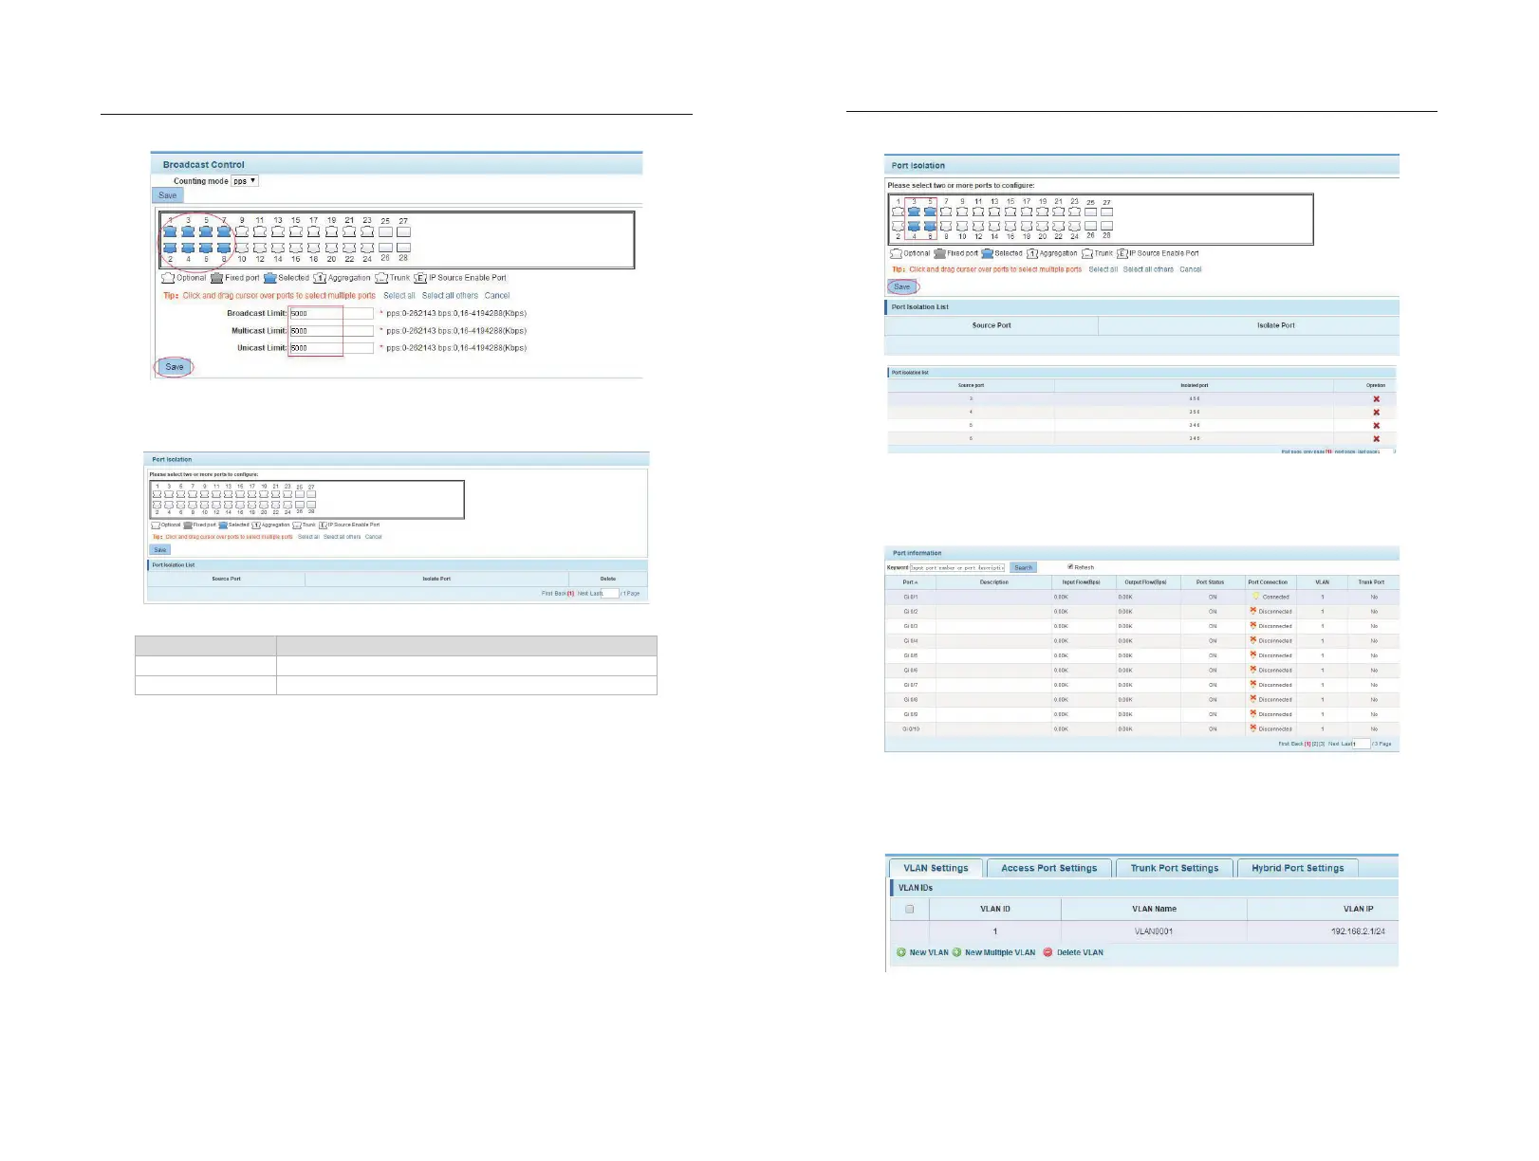
Task: Open the VLAN Settings tab
Action: [x=936, y=868]
